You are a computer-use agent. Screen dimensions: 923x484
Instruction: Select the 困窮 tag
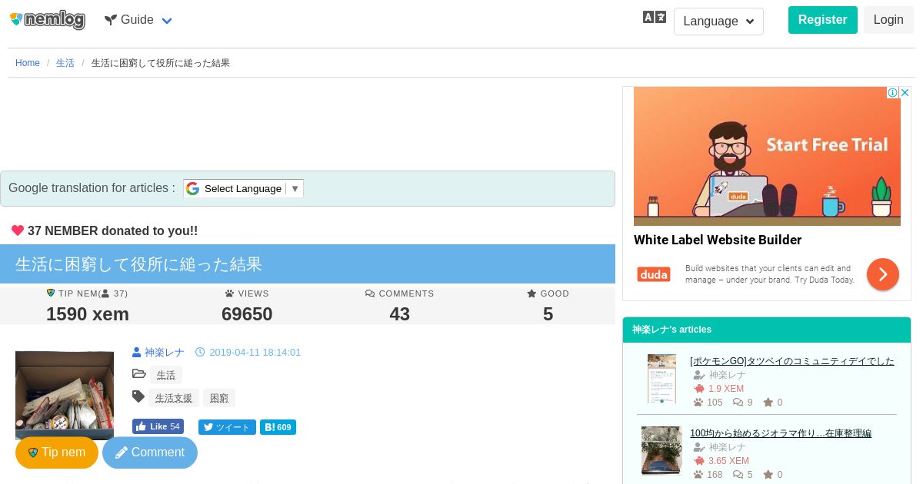pyautogui.click(x=219, y=398)
